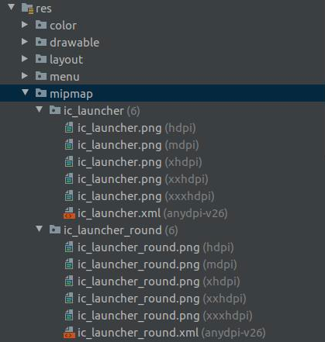
Task: Select ic_launcher.png (mdpi) file
Action: pyautogui.click(x=138, y=145)
